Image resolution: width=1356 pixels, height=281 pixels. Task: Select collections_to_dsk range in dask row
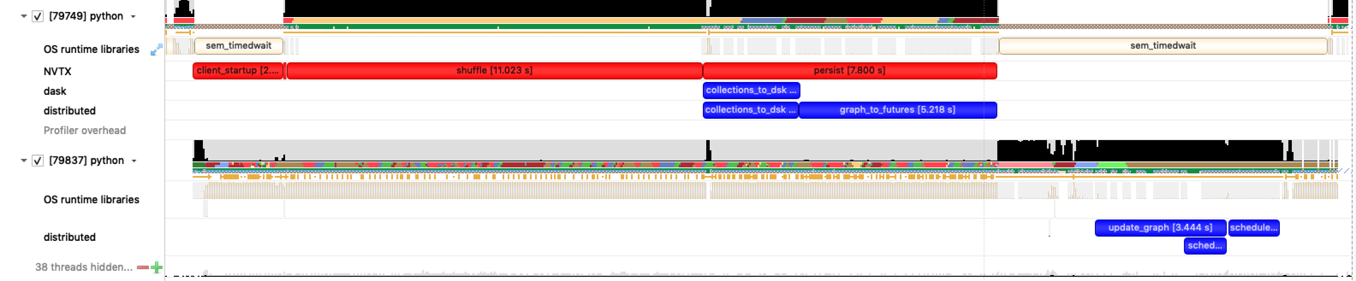tap(751, 91)
